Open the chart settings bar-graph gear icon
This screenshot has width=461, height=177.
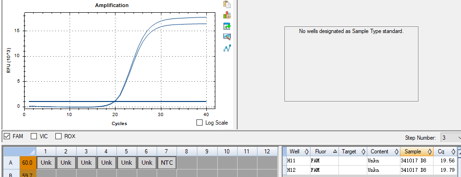pos(227,15)
